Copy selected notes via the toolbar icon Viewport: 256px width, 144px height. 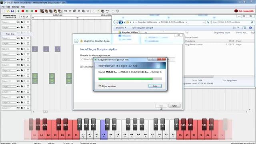coord(74,11)
